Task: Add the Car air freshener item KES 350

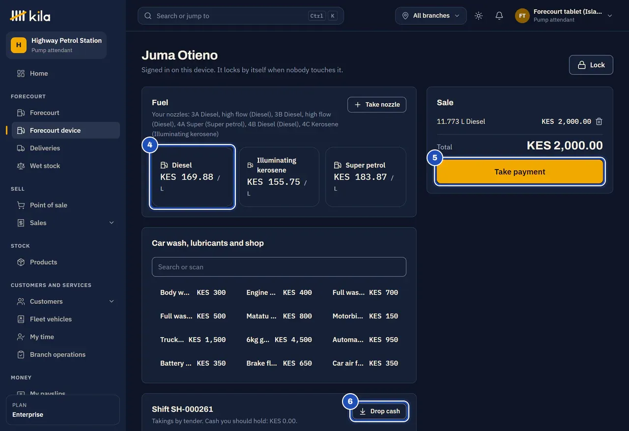Action: point(365,363)
